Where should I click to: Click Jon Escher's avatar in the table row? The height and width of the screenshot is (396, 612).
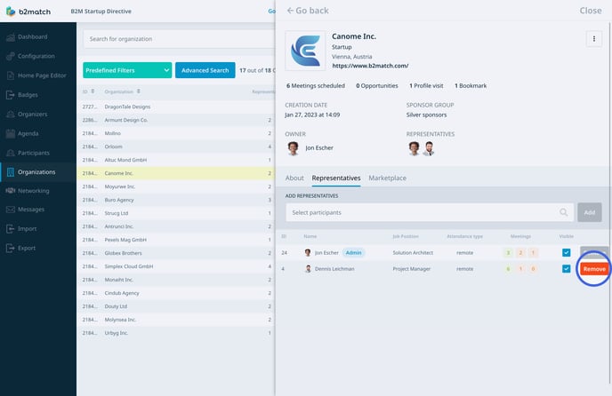308,252
